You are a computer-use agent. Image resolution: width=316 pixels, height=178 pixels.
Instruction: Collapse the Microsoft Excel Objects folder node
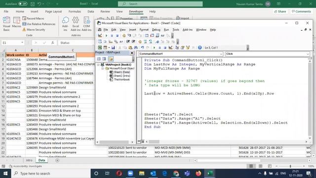pos(102,68)
